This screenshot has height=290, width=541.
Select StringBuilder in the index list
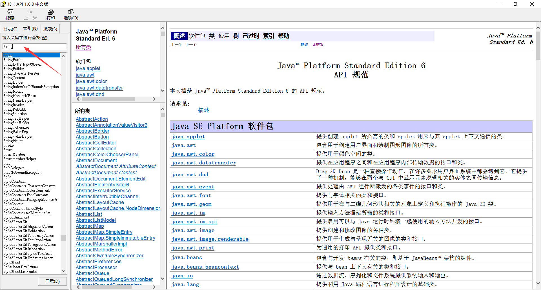tap(14, 69)
